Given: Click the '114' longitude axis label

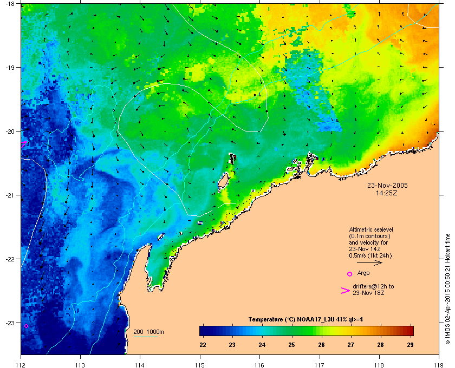Looking at the screenshot, I should pyautogui.click(x=140, y=365).
